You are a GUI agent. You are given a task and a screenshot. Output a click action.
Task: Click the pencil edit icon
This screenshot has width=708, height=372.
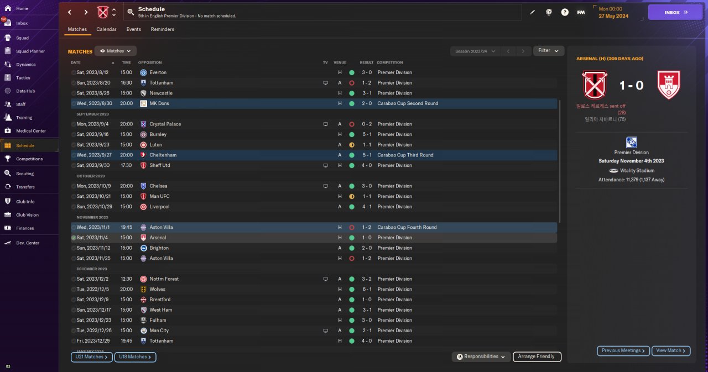533,12
